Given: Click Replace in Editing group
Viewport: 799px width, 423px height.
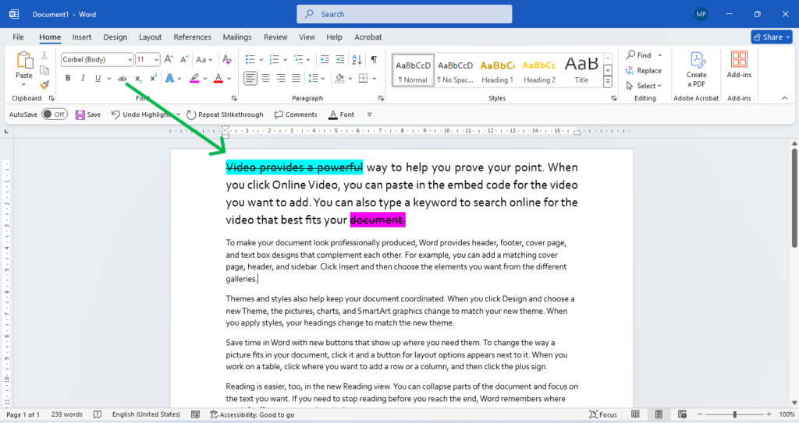Looking at the screenshot, I should 644,70.
